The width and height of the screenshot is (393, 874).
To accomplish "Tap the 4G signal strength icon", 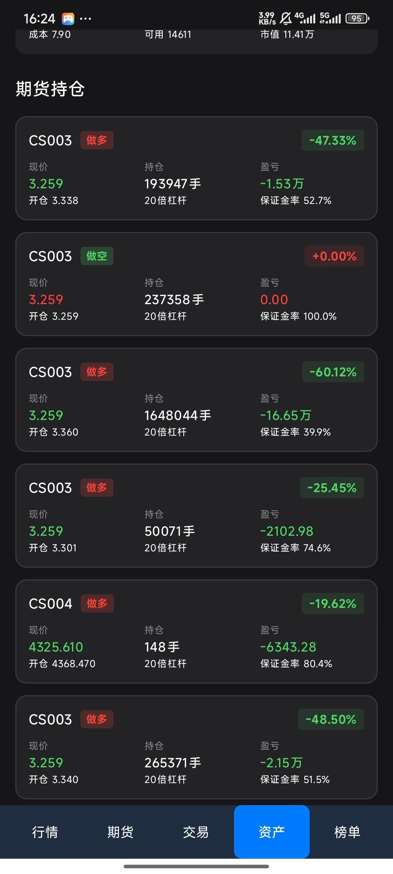I will coord(305,18).
